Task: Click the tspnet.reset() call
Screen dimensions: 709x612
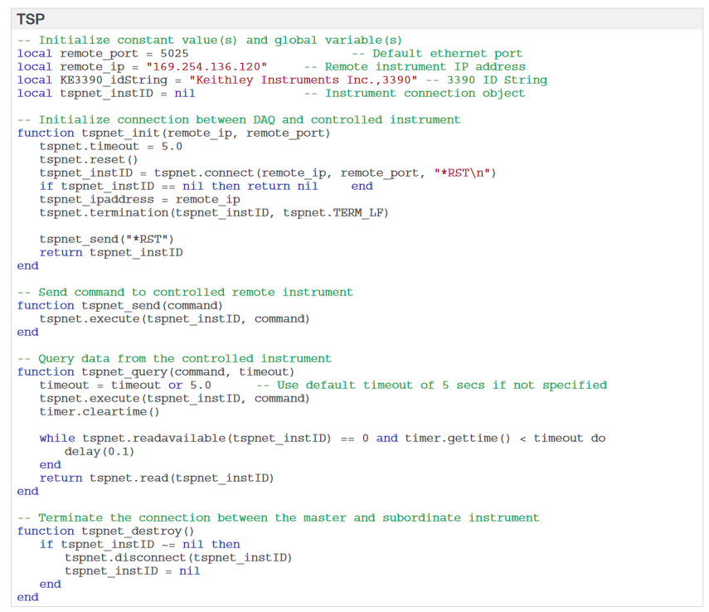Action: (89, 159)
